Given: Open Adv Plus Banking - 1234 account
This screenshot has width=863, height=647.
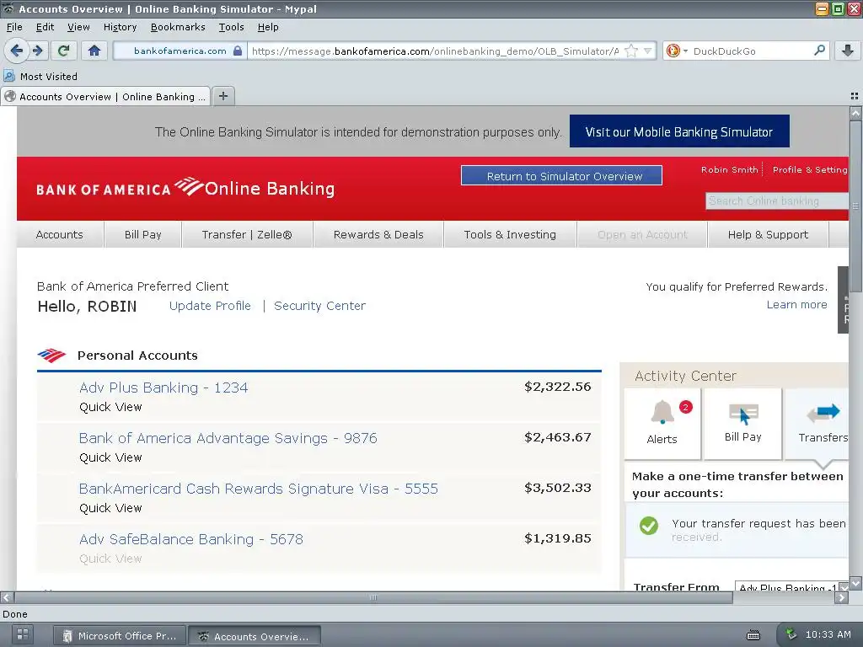Looking at the screenshot, I should [x=163, y=388].
